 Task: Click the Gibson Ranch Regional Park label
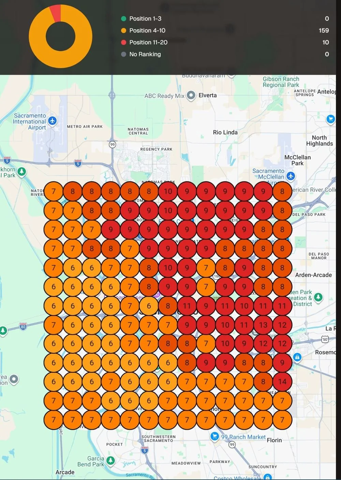tap(281, 82)
